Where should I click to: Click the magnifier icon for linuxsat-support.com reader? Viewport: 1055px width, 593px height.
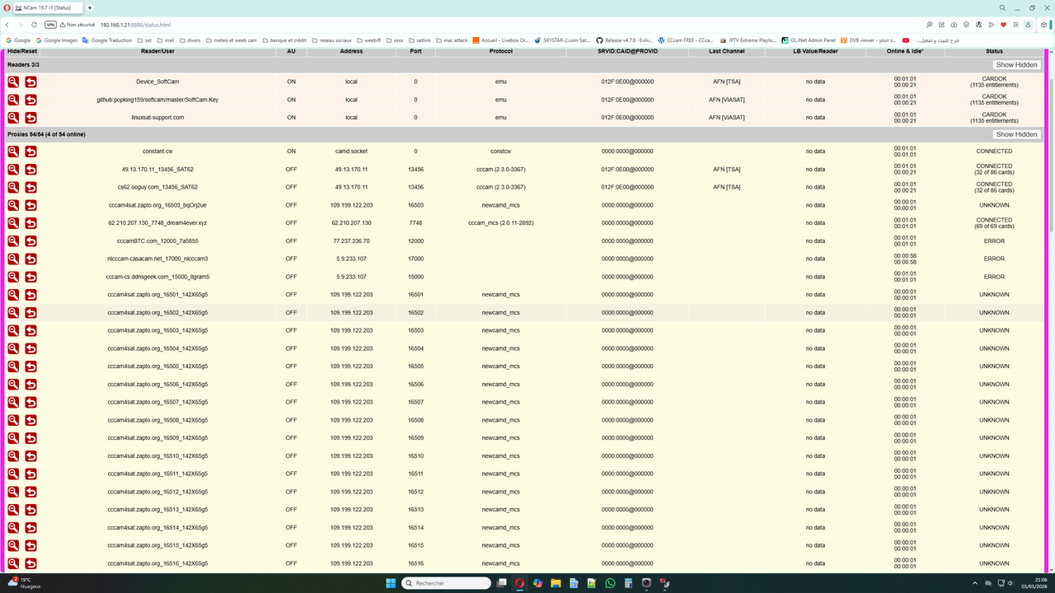coord(13,117)
